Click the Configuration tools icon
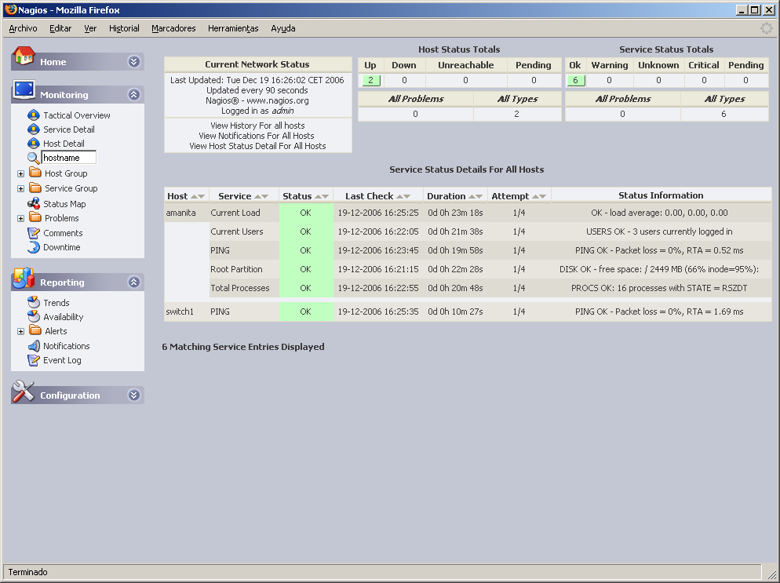Screen dimensions: 780x583 click(24, 392)
